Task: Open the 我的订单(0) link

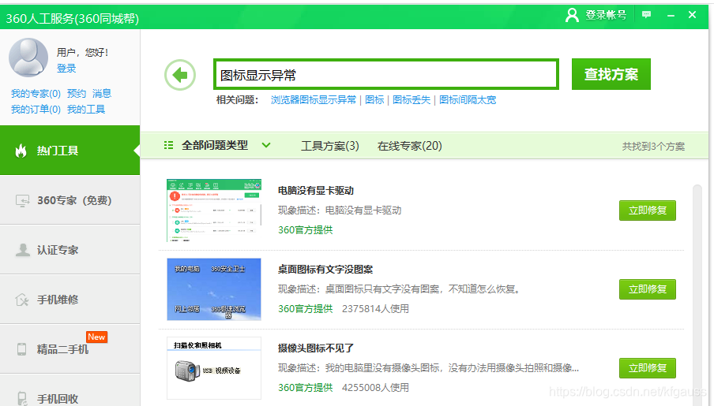Action: click(36, 110)
